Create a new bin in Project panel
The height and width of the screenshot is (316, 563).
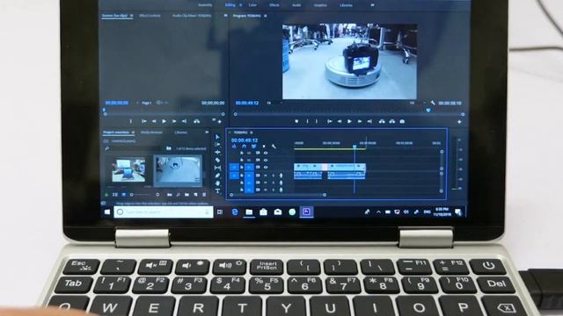point(186,195)
